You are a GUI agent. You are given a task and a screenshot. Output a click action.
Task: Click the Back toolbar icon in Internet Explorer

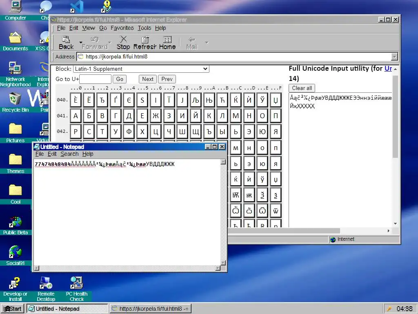click(66, 43)
